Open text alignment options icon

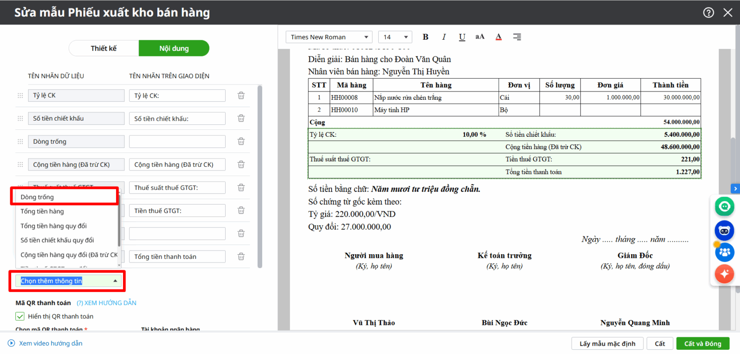(x=517, y=37)
